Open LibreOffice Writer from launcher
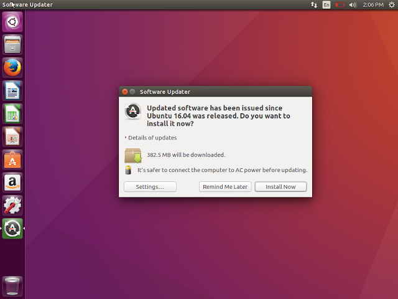This screenshot has height=299, width=398. pos(12,91)
